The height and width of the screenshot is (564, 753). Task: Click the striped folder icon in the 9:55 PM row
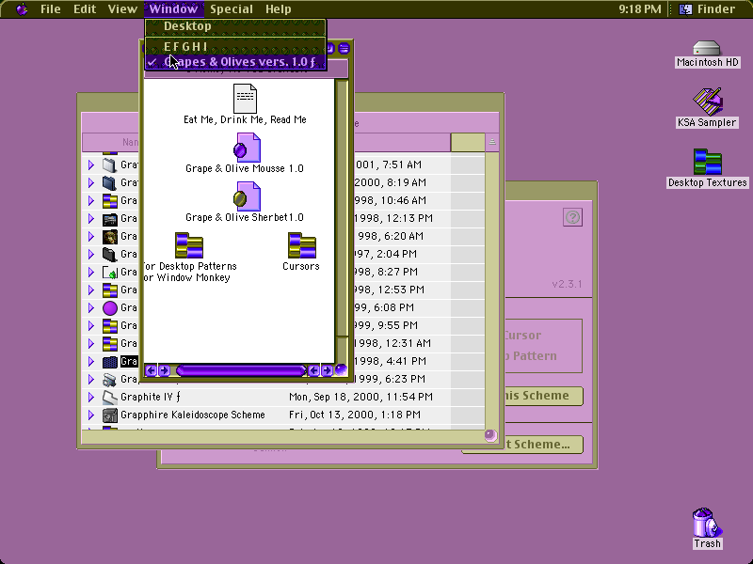click(110, 325)
